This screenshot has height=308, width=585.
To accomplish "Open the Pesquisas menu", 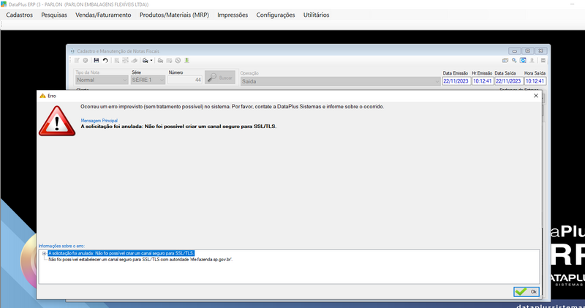I will tap(54, 15).
